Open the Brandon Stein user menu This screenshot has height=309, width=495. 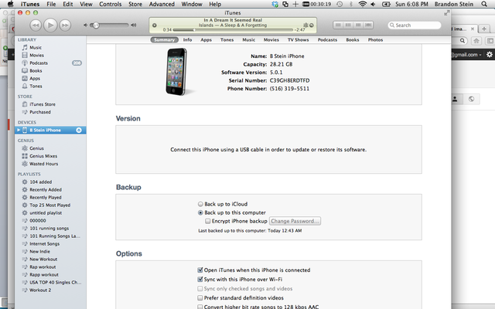point(454,4)
